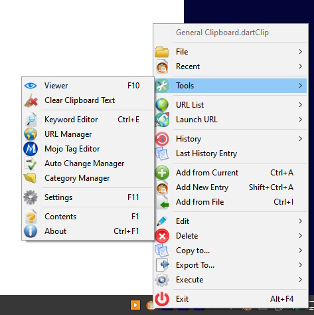Click the gear Settings icon
The width and height of the screenshot is (314, 315).
click(x=31, y=197)
